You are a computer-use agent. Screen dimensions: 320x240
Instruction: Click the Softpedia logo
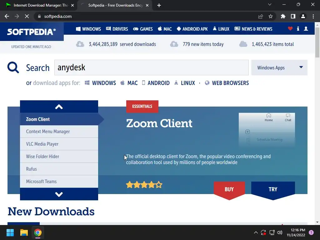tap(32, 32)
